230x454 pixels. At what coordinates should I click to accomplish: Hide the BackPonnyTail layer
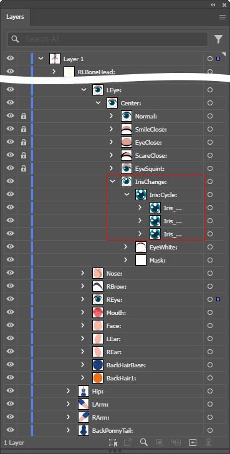tap(11, 430)
